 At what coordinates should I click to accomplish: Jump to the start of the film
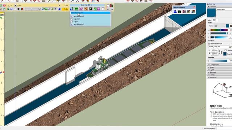11,9
